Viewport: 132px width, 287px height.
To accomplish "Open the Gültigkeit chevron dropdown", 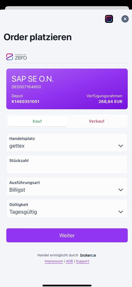I will coord(121,212).
